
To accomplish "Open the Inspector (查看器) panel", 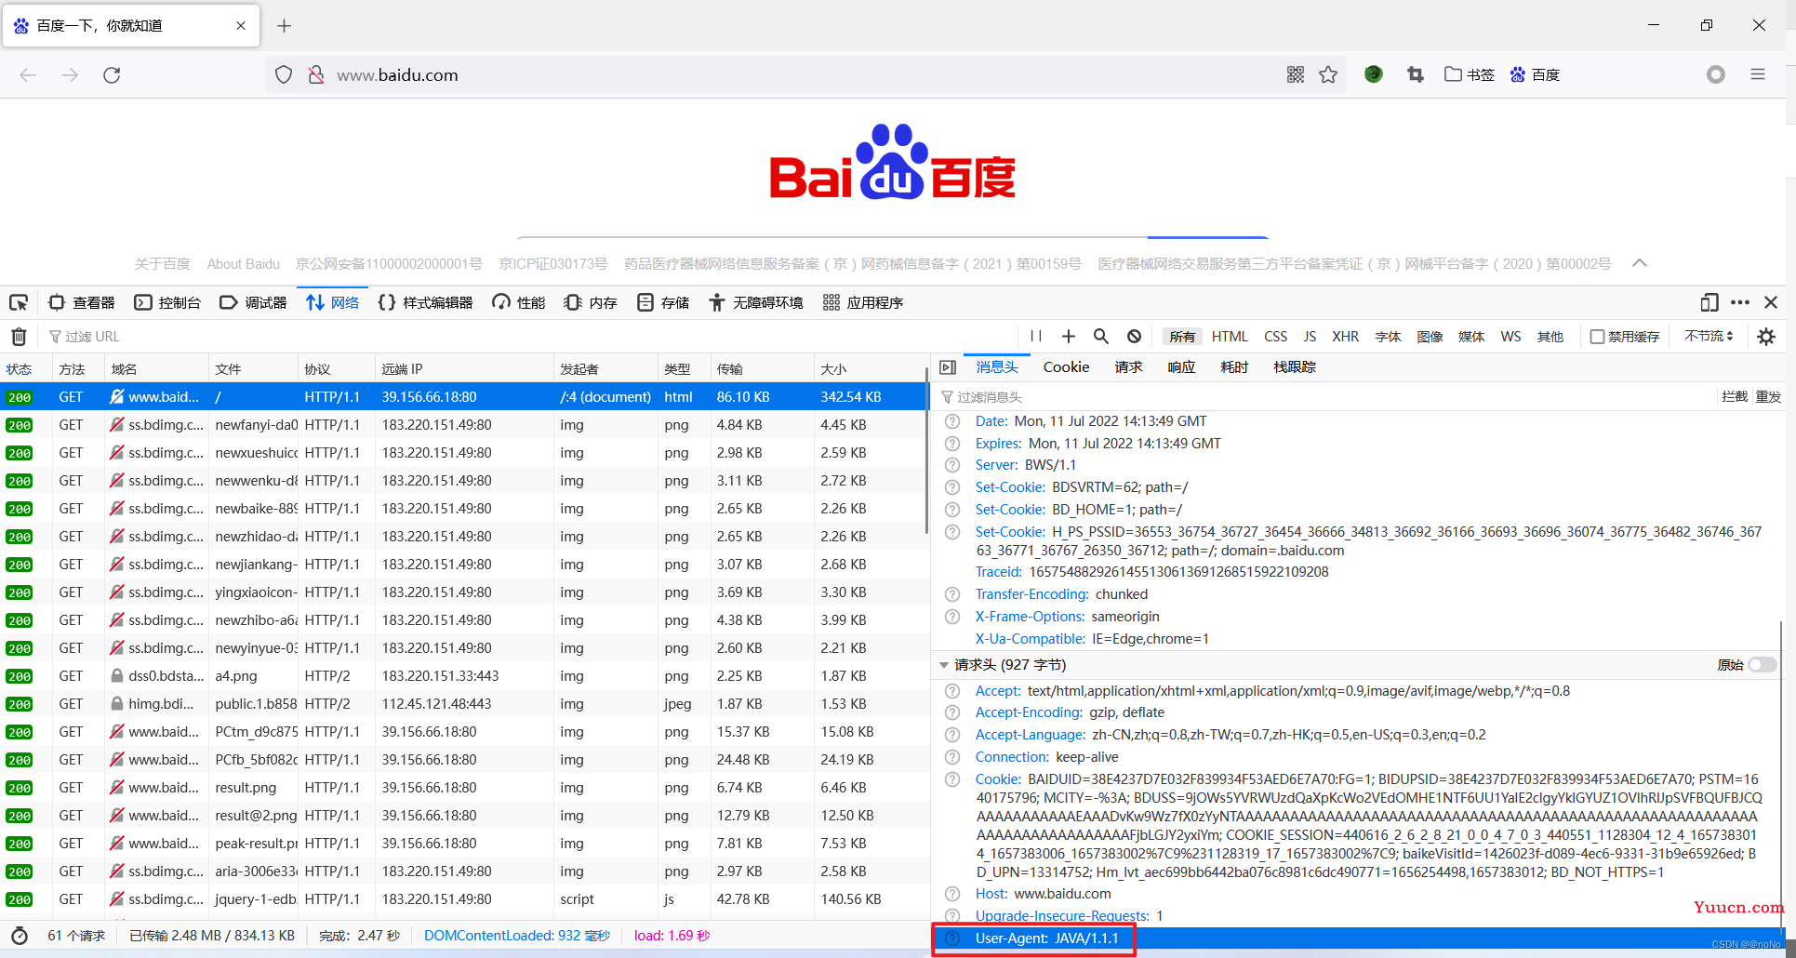I will click(82, 302).
